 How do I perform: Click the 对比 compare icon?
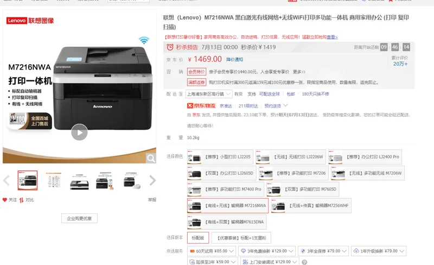(22, 200)
